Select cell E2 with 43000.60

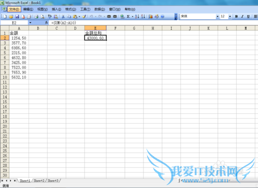pyautogui.click(x=95, y=38)
